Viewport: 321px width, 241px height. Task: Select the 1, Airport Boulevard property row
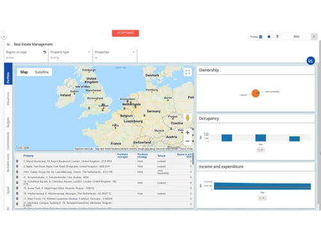[104, 161]
